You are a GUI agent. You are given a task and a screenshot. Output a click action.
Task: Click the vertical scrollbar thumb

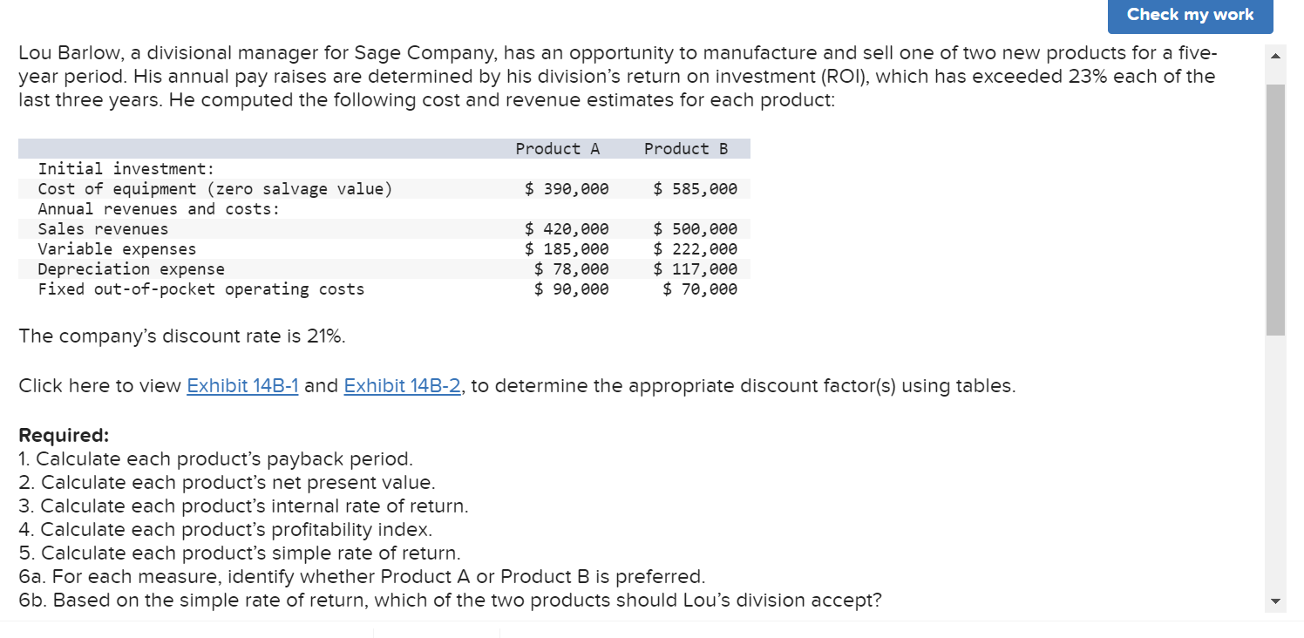pos(1275,209)
